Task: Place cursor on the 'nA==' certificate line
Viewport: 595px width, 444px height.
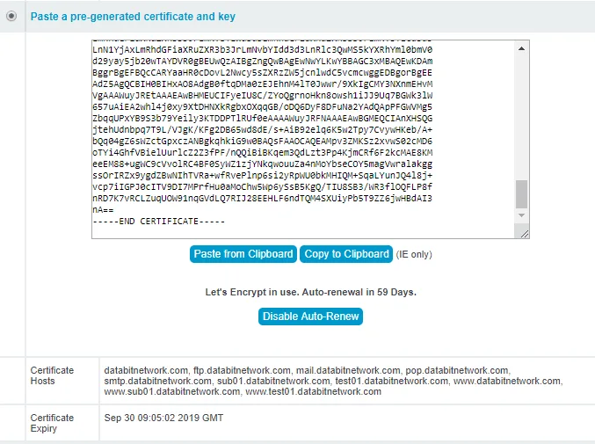Action: coord(104,210)
